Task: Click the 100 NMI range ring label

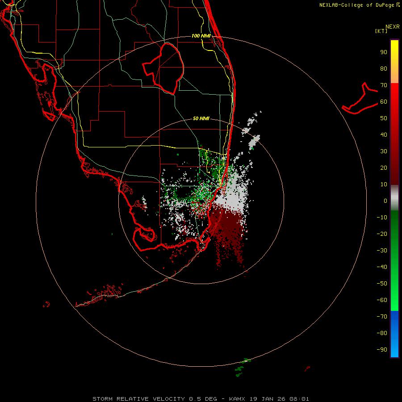Action: (201, 36)
